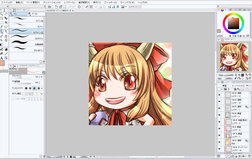Click the Open file toolbar icon
The height and width of the screenshot is (159, 252).
pos(60,7)
